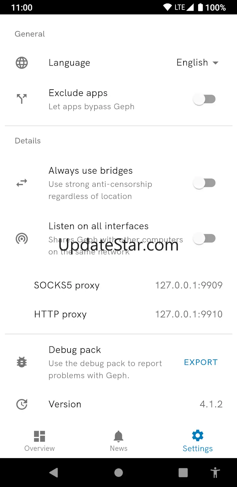Enable the Exclude apps switch
Screen dimensions: 237x487
tap(204, 99)
